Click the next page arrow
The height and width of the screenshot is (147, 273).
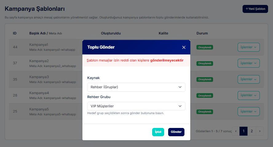pyautogui.click(x=260, y=131)
